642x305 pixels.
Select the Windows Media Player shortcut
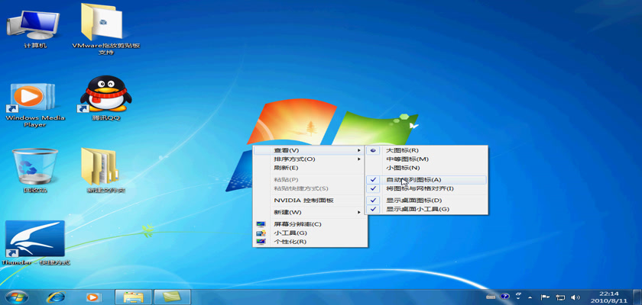[x=34, y=99]
